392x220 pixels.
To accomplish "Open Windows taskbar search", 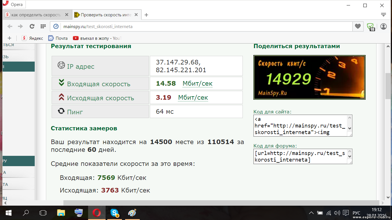I will coord(26,213).
